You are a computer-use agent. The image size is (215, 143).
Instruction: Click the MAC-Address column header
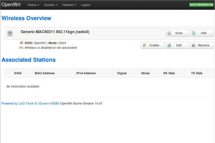click(45, 73)
